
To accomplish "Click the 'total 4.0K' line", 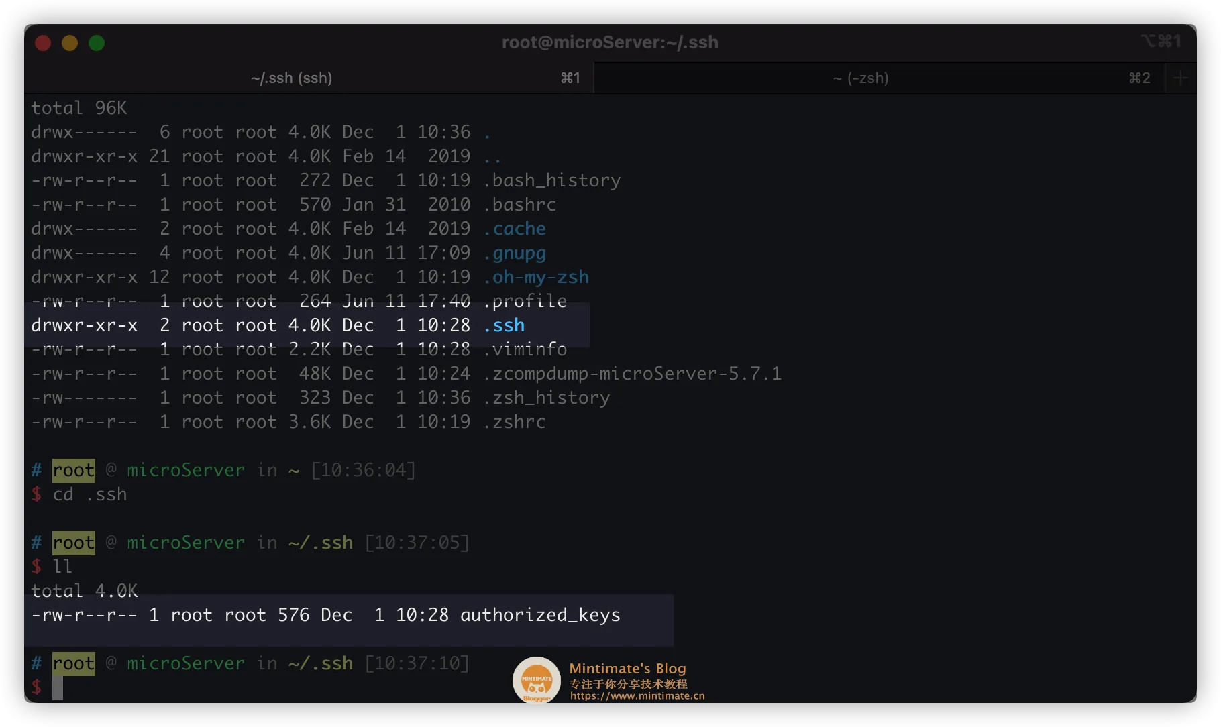I will tap(85, 591).
